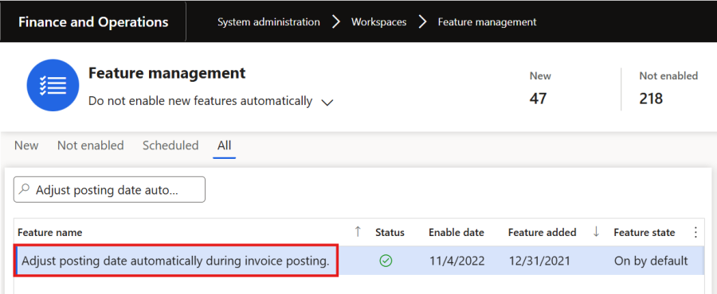The width and height of the screenshot is (717, 294).
Task: Select the All tab
Action: [225, 145]
